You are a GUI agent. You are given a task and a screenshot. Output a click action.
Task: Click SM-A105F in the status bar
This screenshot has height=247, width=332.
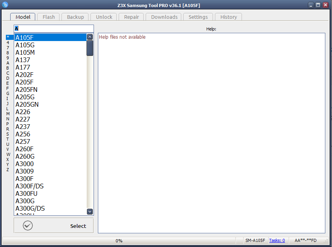[255, 240]
